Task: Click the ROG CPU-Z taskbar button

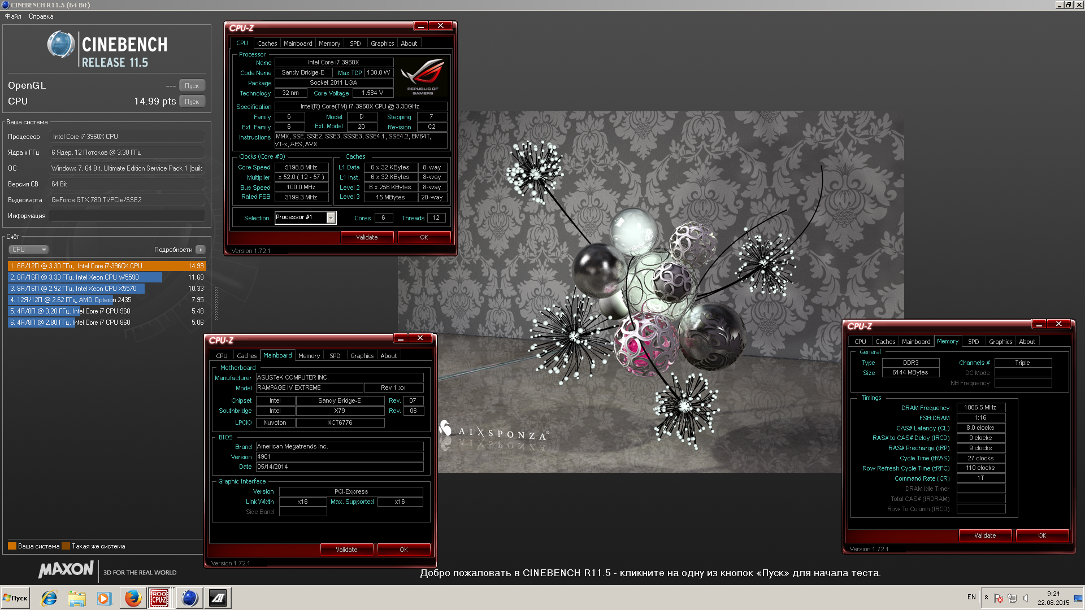Action: 159,598
